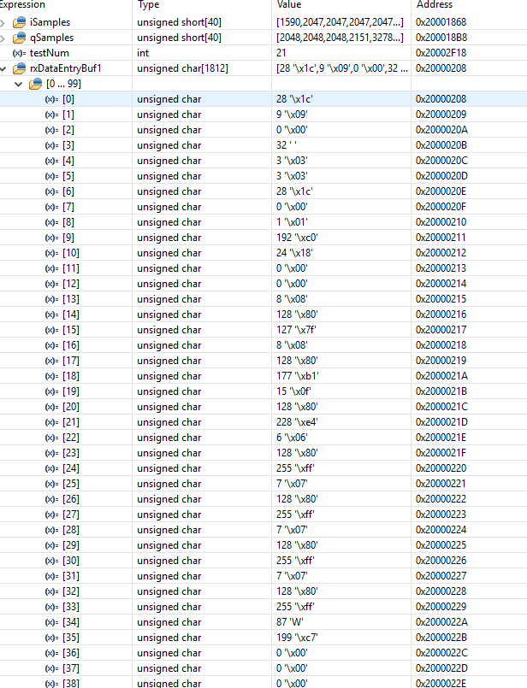Click the variable icon of element [18]
The image size is (527, 688).
tap(51, 376)
